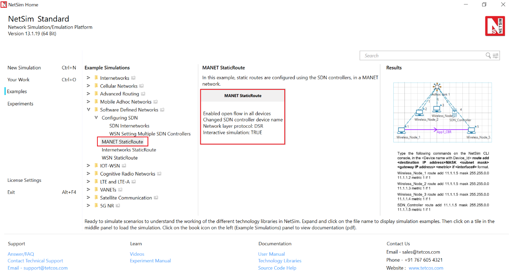The image size is (513, 272).
Task: Click the Results network diagram thumbnail
Action: click(443, 112)
